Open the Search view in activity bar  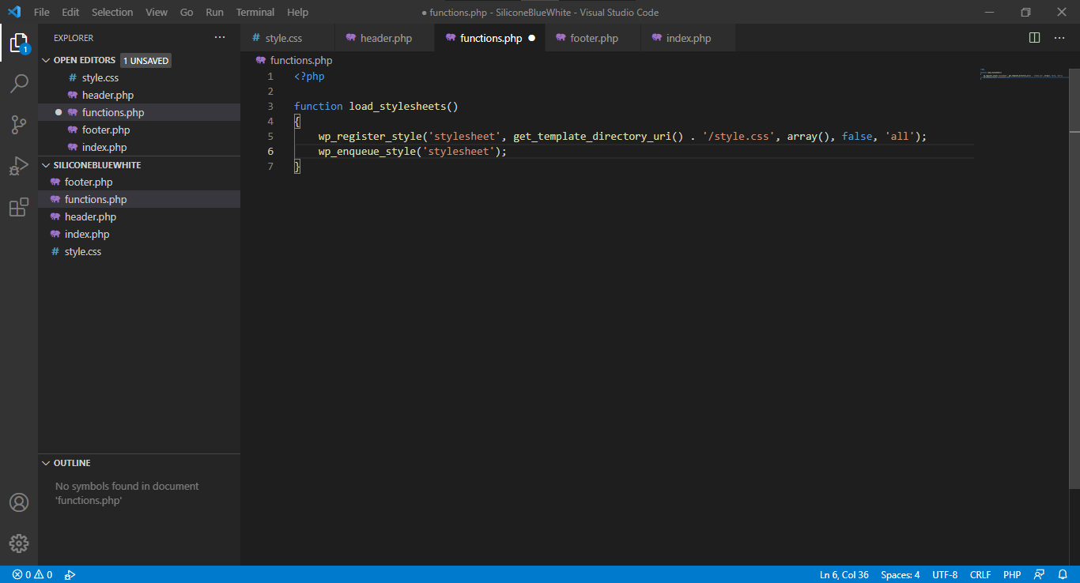[19, 83]
